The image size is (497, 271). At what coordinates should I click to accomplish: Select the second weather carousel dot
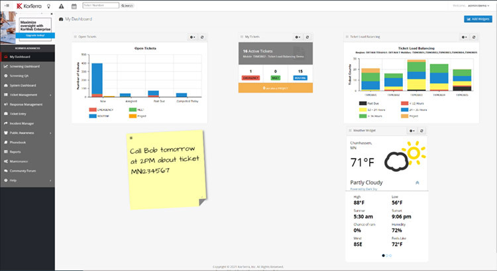386,255
